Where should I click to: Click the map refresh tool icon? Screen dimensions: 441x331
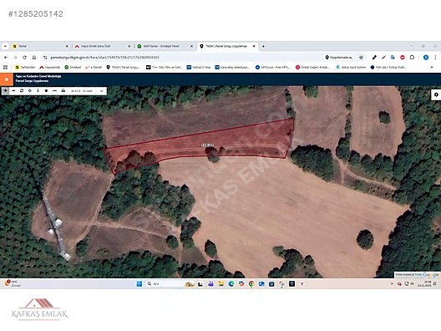coord(22,90)
